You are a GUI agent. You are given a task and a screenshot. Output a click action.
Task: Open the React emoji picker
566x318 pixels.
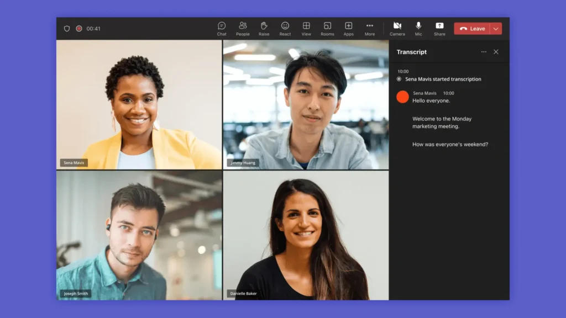pyautogui.click(x=285, y=28)
